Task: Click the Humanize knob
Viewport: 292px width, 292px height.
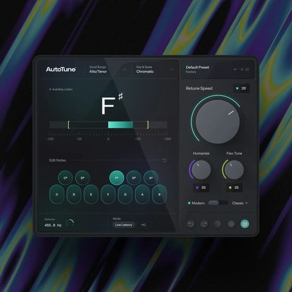Action: point(201,170)
